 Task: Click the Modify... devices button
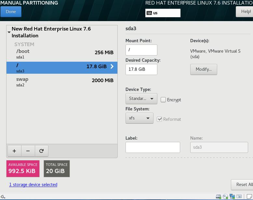(204, 69)
